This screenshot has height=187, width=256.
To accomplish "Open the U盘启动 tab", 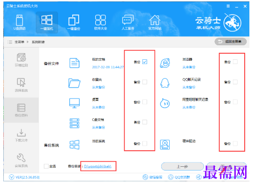I will [x=19, y=23].
